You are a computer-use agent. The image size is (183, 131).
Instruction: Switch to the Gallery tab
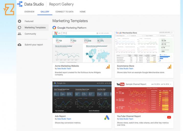click(45, 12)
